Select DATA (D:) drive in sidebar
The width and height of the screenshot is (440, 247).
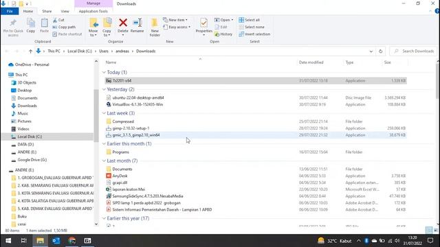(x=25, y=145)
